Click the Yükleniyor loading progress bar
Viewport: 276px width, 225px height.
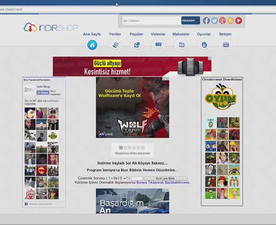pos(132,147)
